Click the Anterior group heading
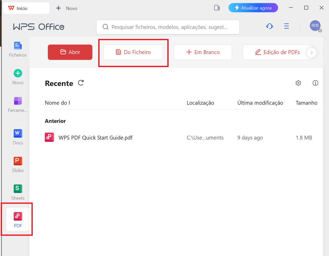Viewport: 329px width, 256px height. click(x=55, y=121)
